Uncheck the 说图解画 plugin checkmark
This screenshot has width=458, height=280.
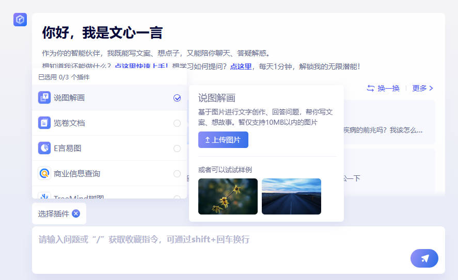click(177, 98)
